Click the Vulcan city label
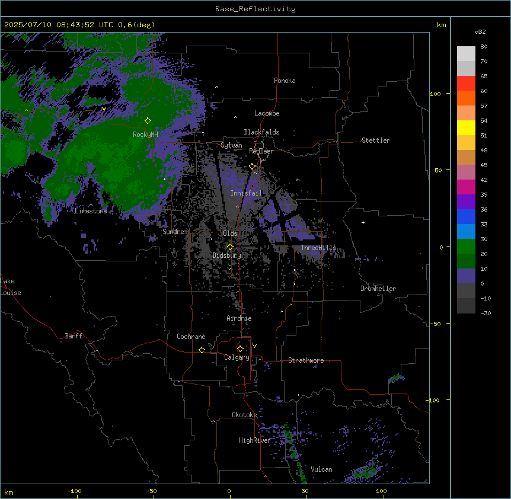The image size is (511, 499). pyautogui.click(x=321, y=469)
